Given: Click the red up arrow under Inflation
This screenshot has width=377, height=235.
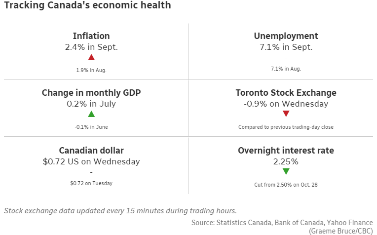Looking at the screenshot, I should 91,58.
